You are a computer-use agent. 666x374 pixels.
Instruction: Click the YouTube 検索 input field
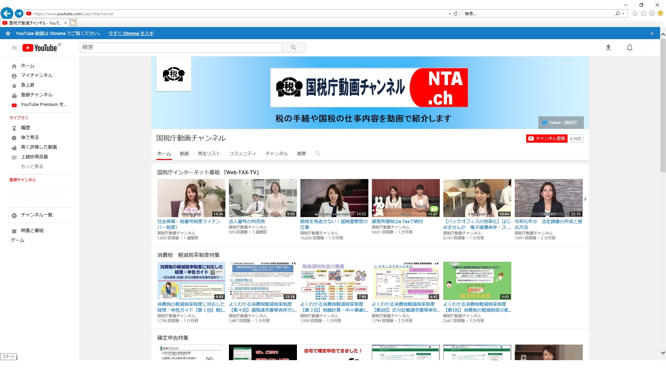[181, 47]
